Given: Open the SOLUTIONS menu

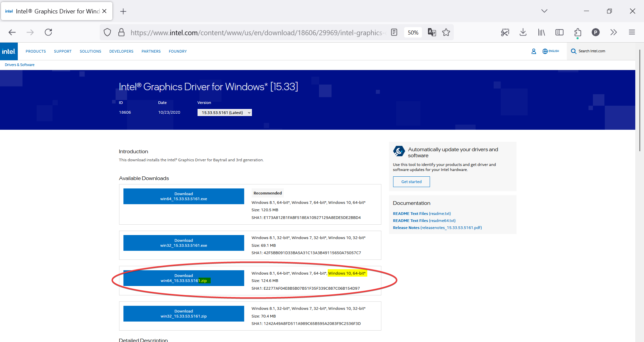Looking at the screenshot, I should (x=90, y=51).
